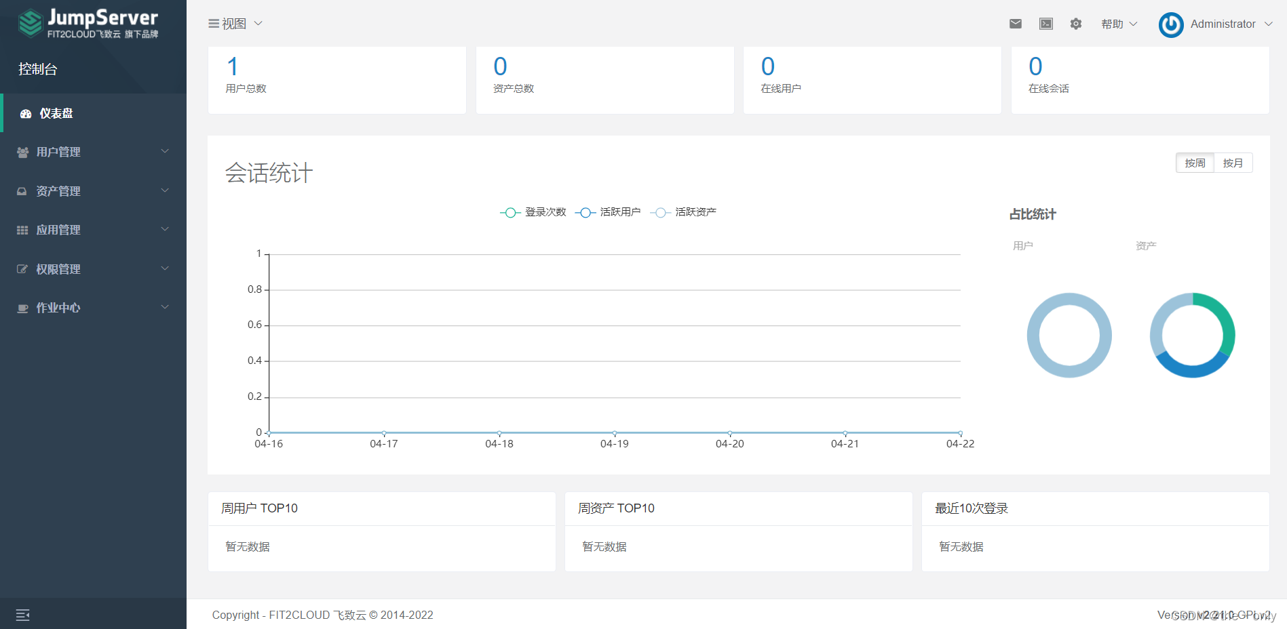The image size is (1287, 629).
Task: Click the 资产 label above donut
Action: point(1146,246)
